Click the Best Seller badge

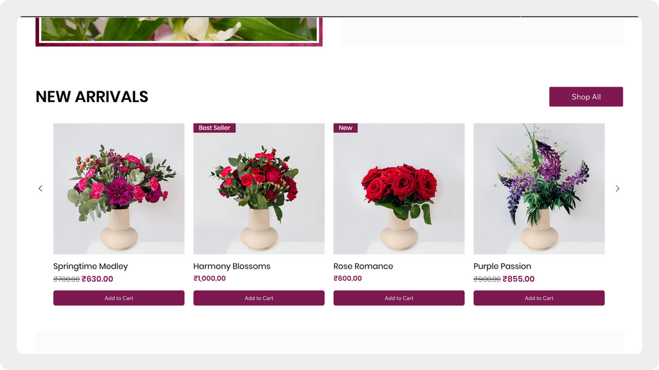click(x=215, y=128)
